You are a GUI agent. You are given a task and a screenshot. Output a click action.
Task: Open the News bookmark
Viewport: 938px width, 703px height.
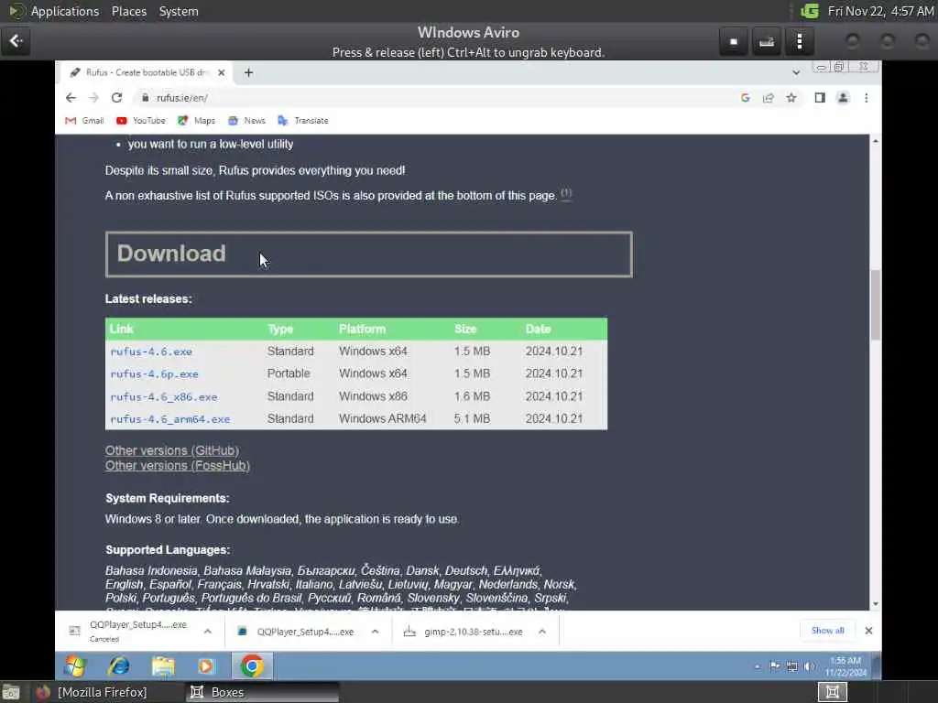pyautogui.click(x=246, y=120)
